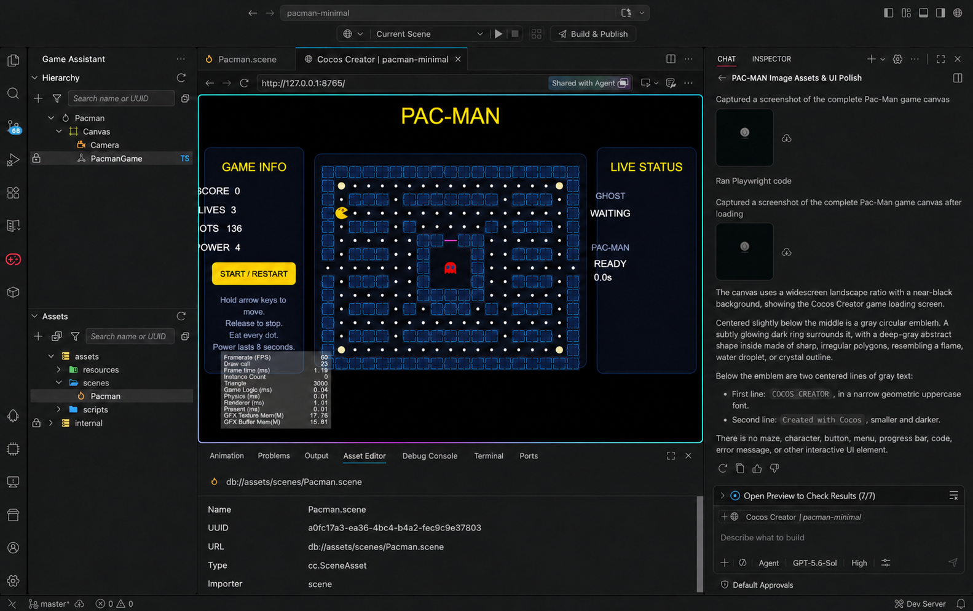Go back from PAC-MAN Image Assets chat
The width and height of the screenshot is (973, 611).
tap(722, 78)
